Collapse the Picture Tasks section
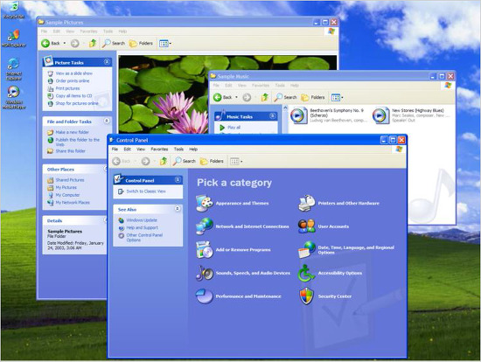The image size is (481, 362). pyautogui.click(x=107, y=62)
